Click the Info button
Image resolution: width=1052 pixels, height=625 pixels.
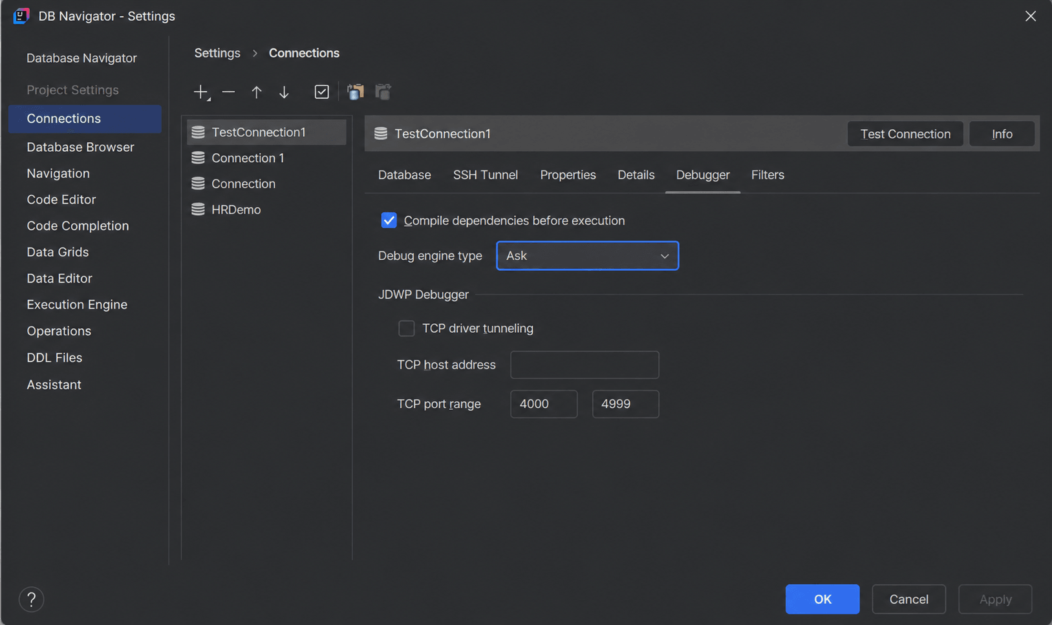pyautogui.click(x=1002, y=134)
